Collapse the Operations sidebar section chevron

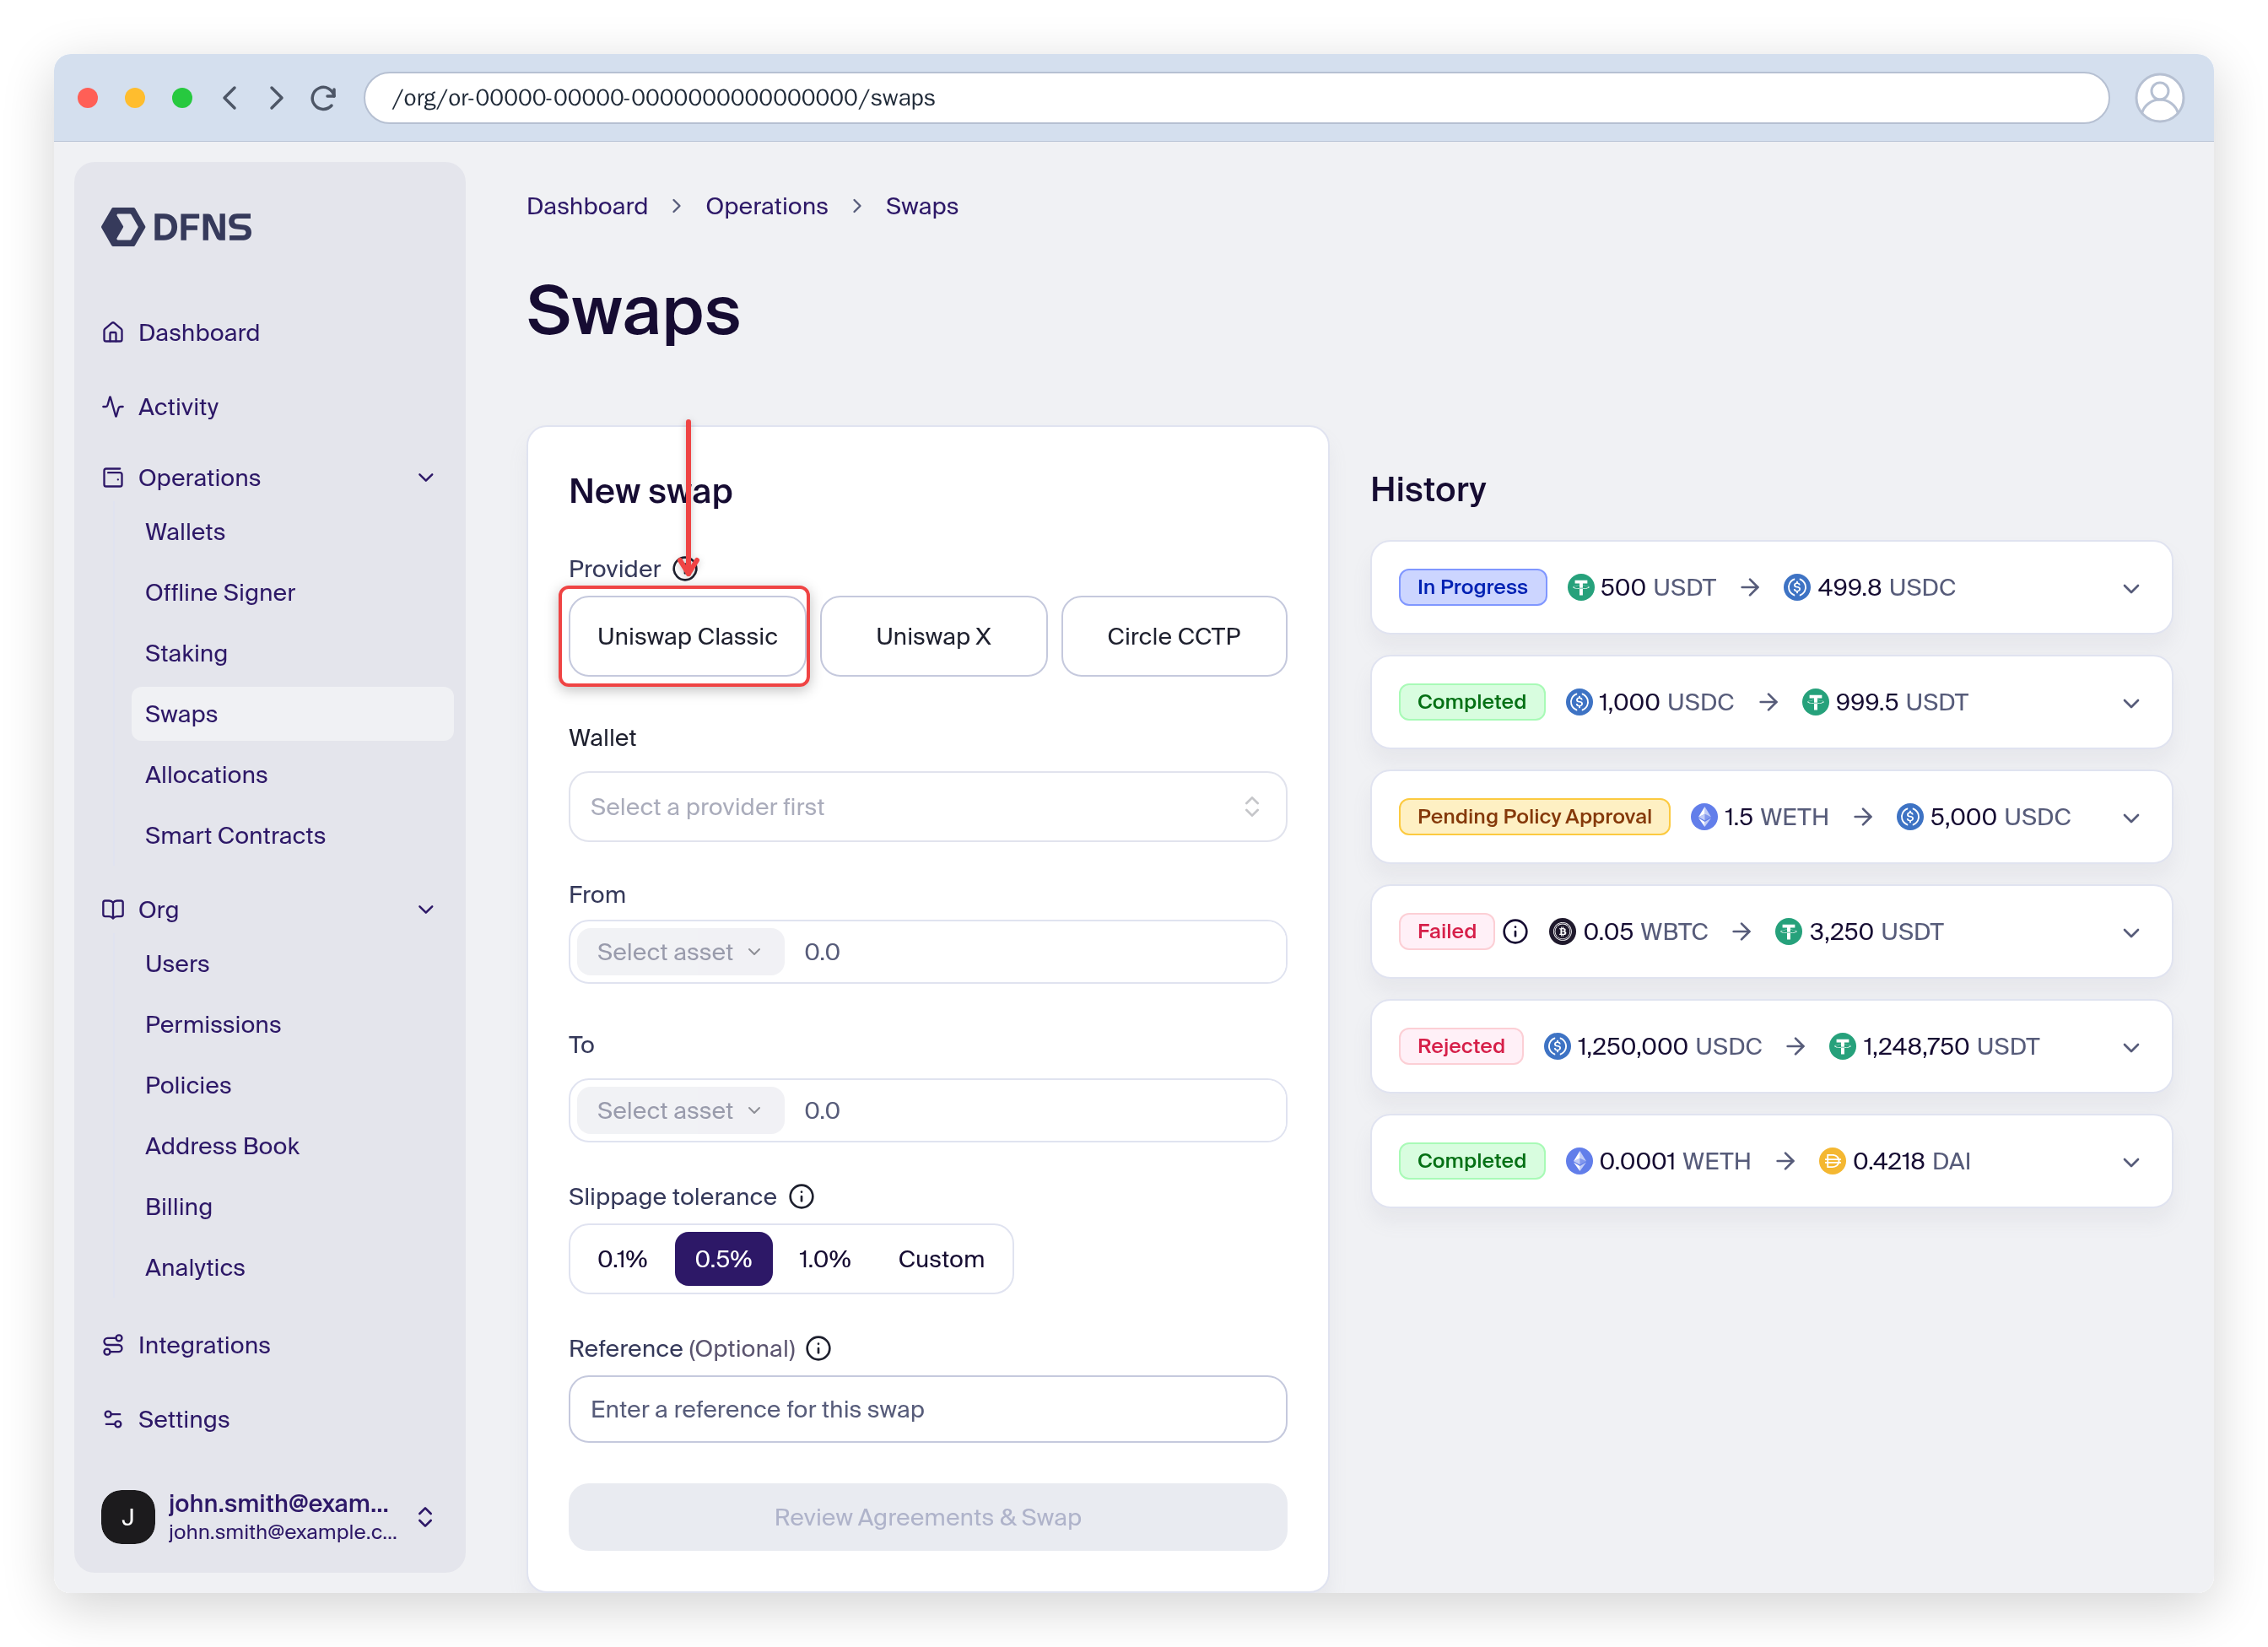coord(426,477)
